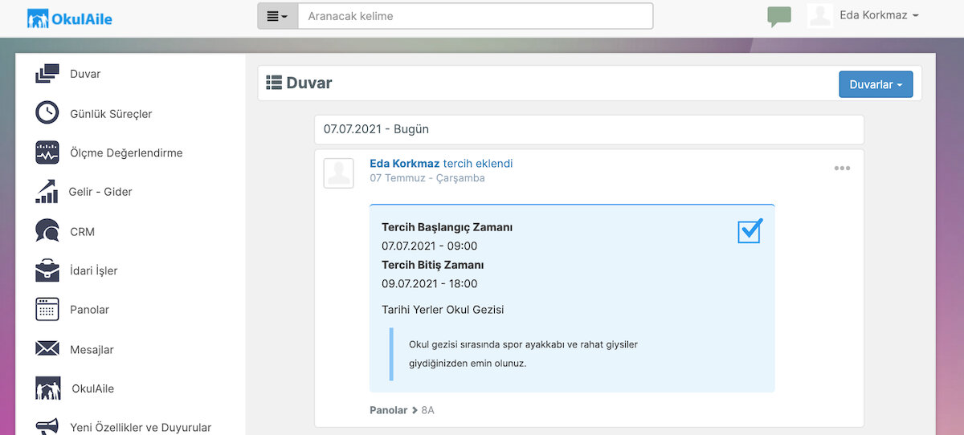
Task: Click the end time 09.07.2021 - 18:00
Action: point(430,284)
